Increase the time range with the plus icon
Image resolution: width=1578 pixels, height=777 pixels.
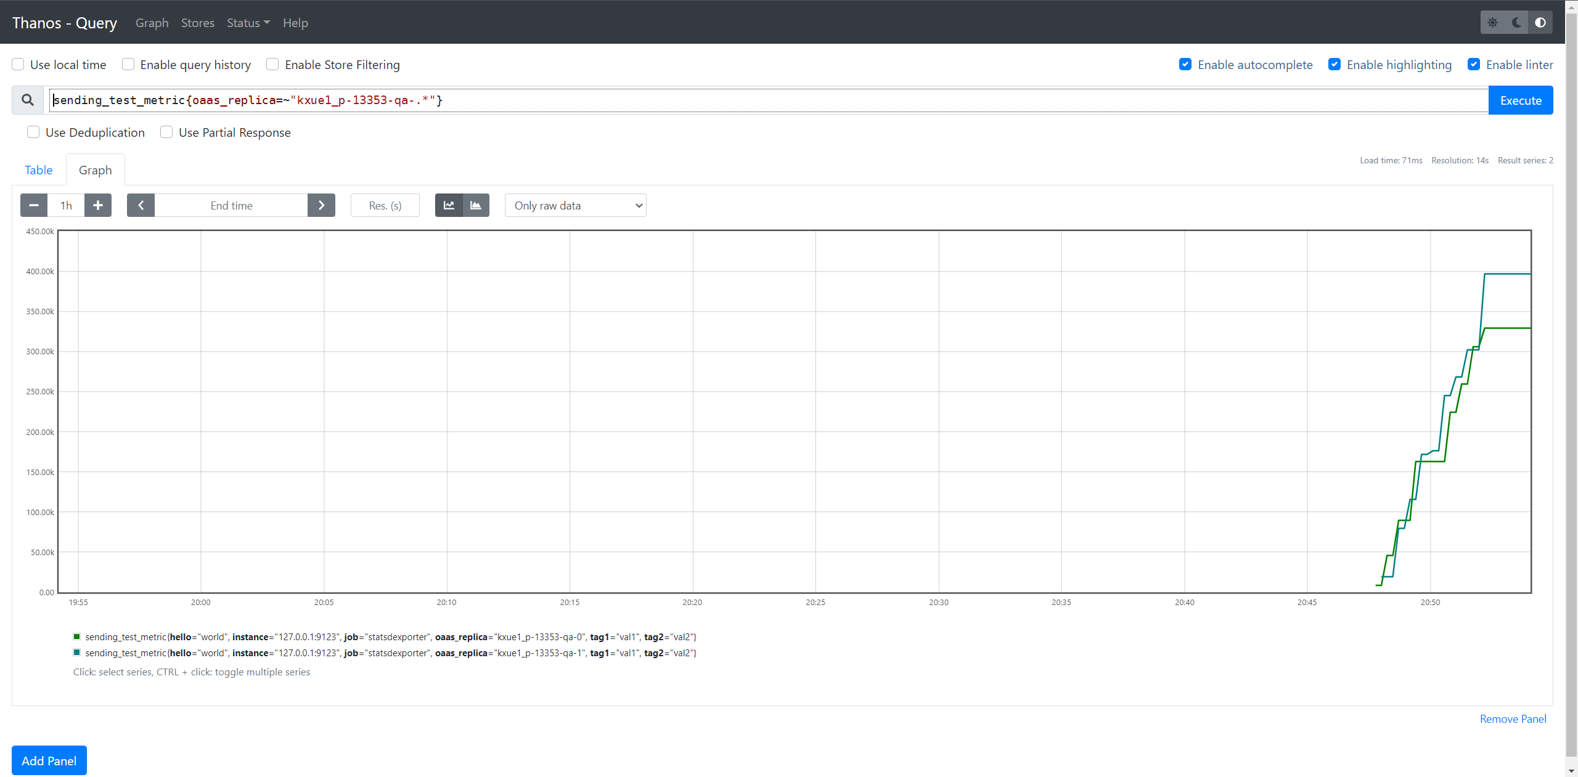pos(97,205)
